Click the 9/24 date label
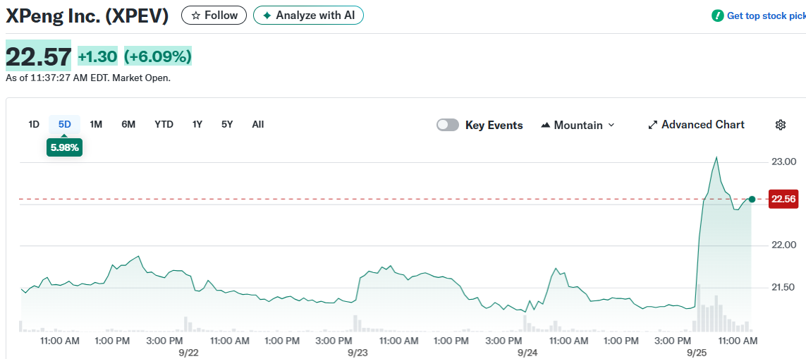 click(527, 353)
